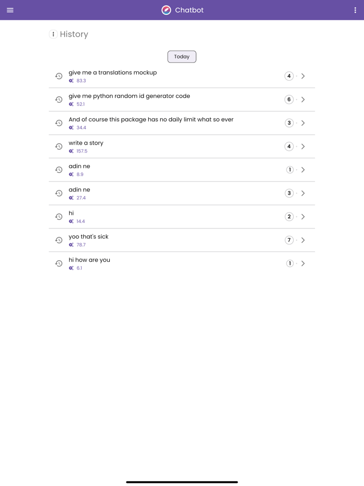This screenshot has height=486, width=364.
Task: Click the message count badge showing 6
Action: click(x=289, y=99)
